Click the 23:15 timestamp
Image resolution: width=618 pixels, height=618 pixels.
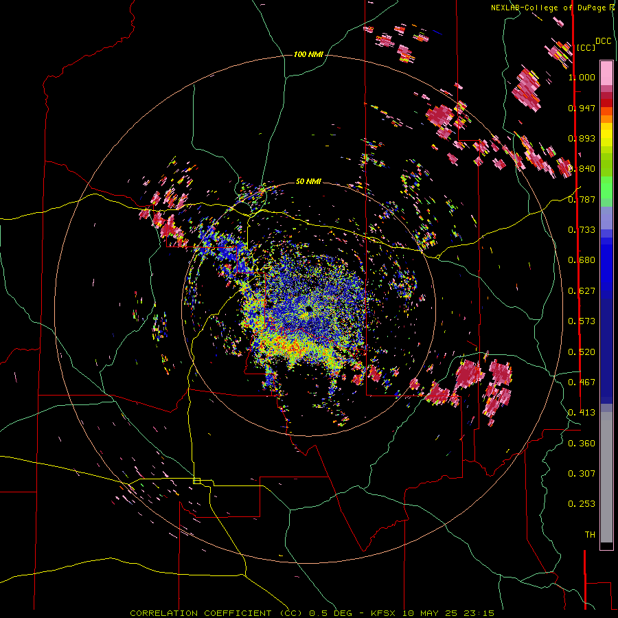[479, 613]
